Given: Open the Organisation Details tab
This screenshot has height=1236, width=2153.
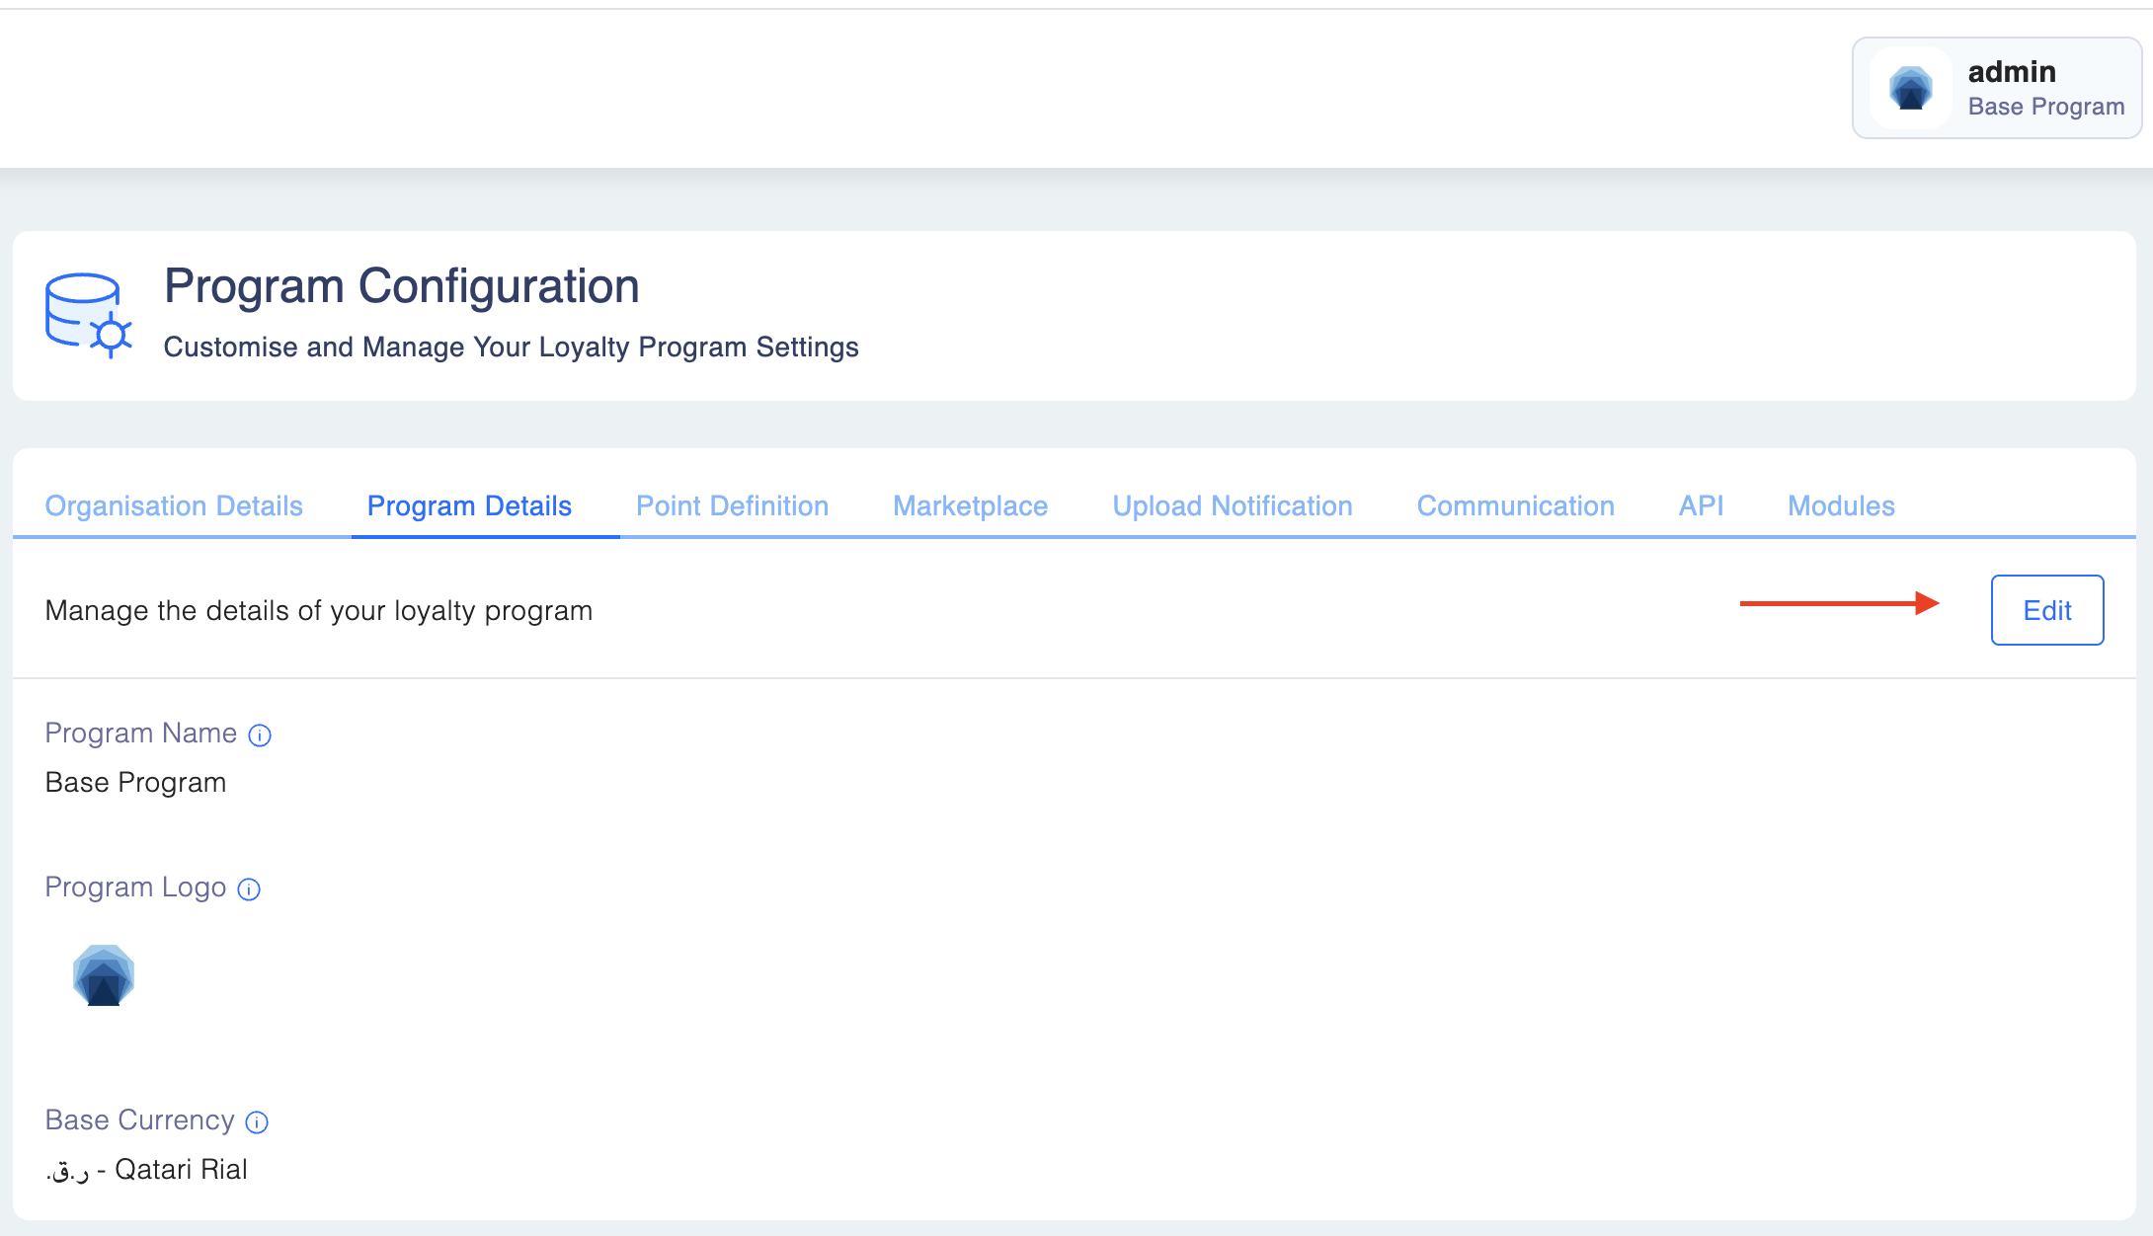Looking at the screenshot, I should point(174,505).
